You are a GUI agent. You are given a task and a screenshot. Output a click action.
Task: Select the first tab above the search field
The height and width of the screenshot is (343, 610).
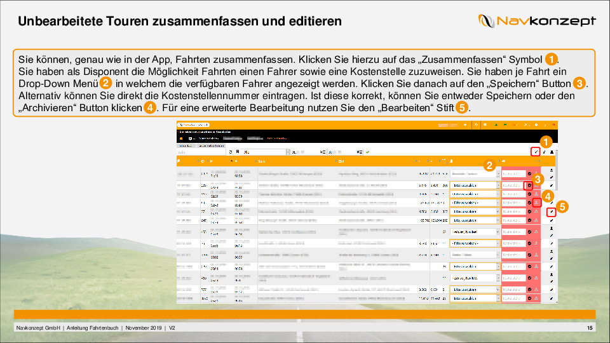point(186,145)
